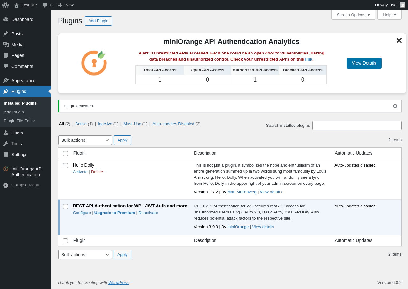Click Upgrade to Premium link

pyautogui.click(x=115, y=213)
